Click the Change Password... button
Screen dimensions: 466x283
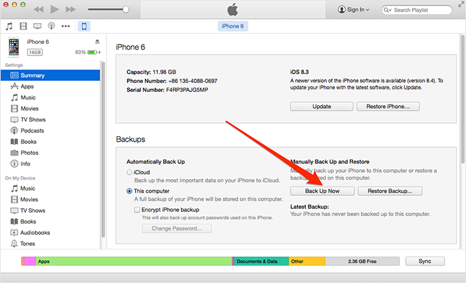(x=176, y=228)
